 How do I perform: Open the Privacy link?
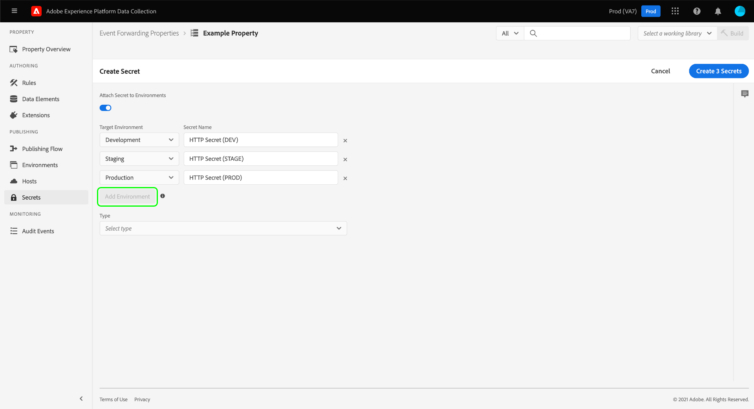[x=142, y=399]
